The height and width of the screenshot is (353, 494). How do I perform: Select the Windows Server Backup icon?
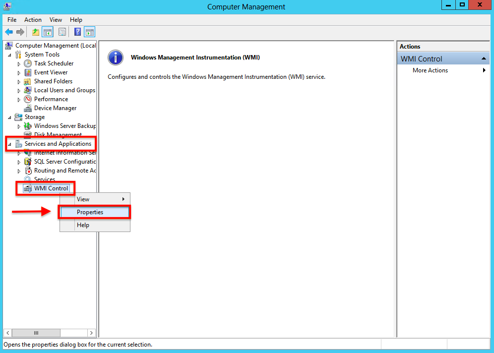[28, 126]
